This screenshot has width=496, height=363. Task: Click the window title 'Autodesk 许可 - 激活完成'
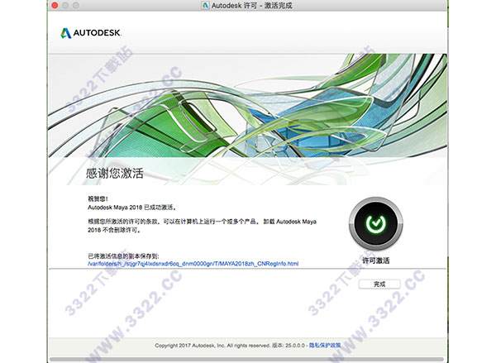click(x=252, y=6)
